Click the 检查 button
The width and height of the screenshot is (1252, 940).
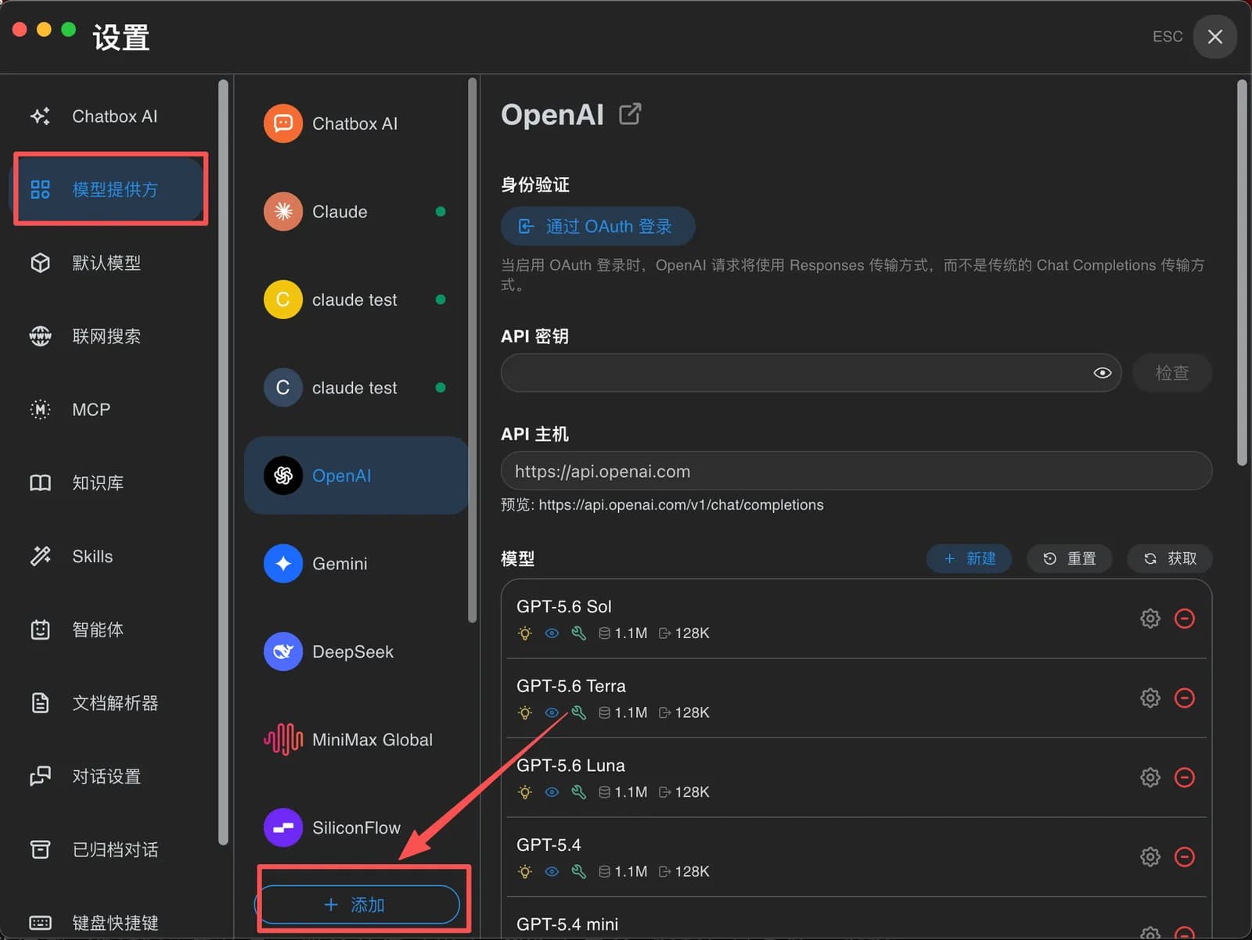(x=1171, y=373)
